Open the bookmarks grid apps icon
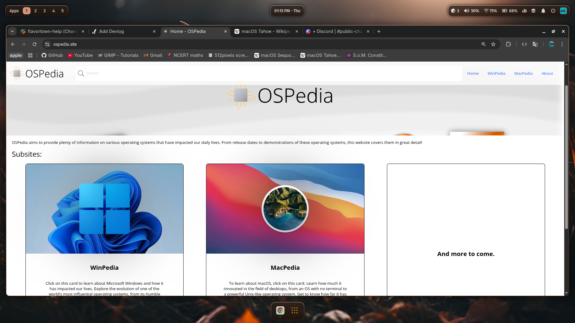Viewport: 575px width, 323px height. [x=30, y=55]
